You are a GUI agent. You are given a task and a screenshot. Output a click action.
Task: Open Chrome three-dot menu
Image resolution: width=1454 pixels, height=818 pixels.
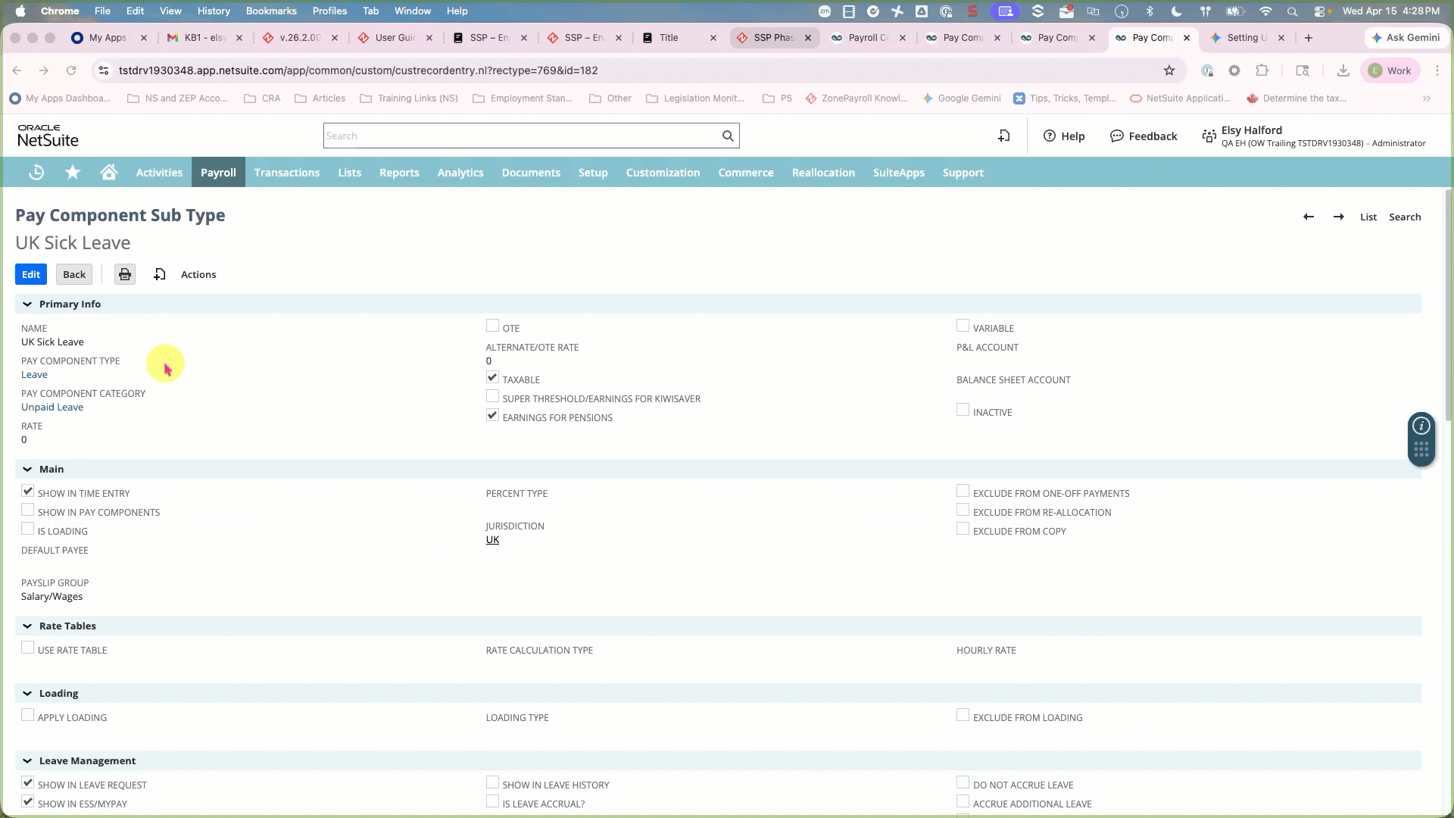(x=1437, y=70)
